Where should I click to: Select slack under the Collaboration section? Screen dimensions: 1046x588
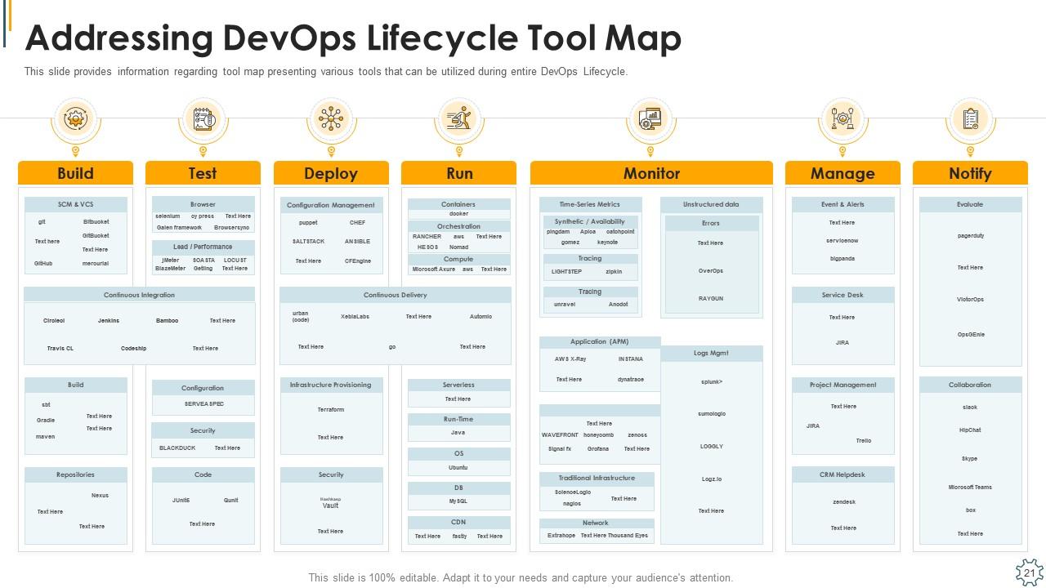969,407
